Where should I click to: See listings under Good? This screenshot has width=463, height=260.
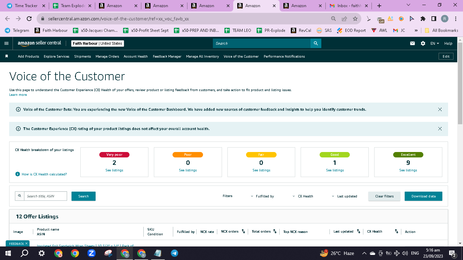click(x=335, y=170)
